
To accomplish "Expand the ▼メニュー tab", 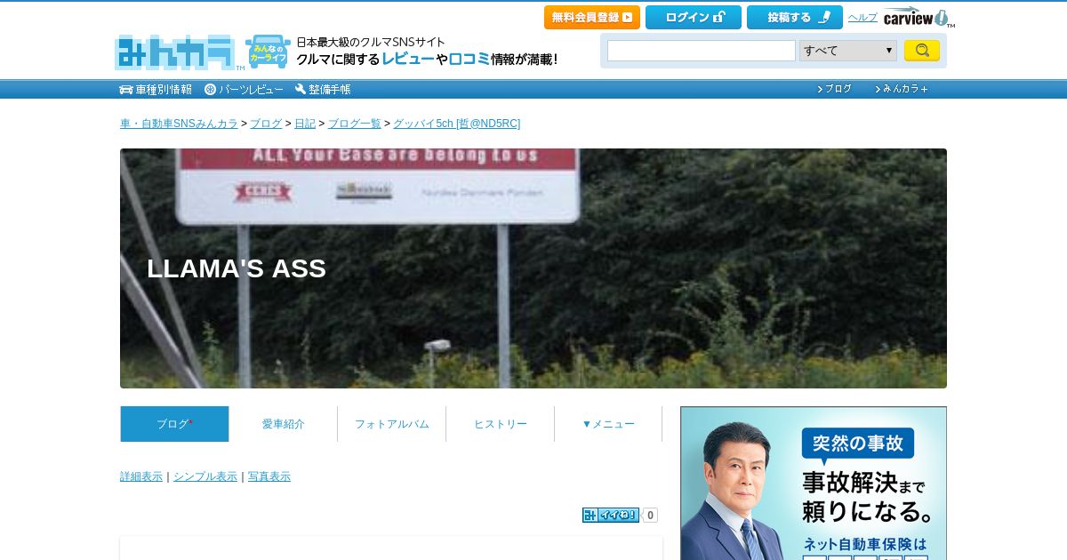I will click(608, 424).
